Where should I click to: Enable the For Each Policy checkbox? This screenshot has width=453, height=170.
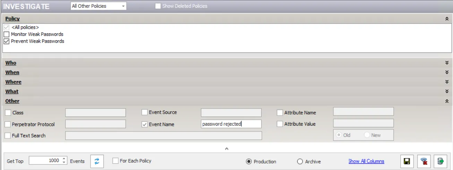116,161
